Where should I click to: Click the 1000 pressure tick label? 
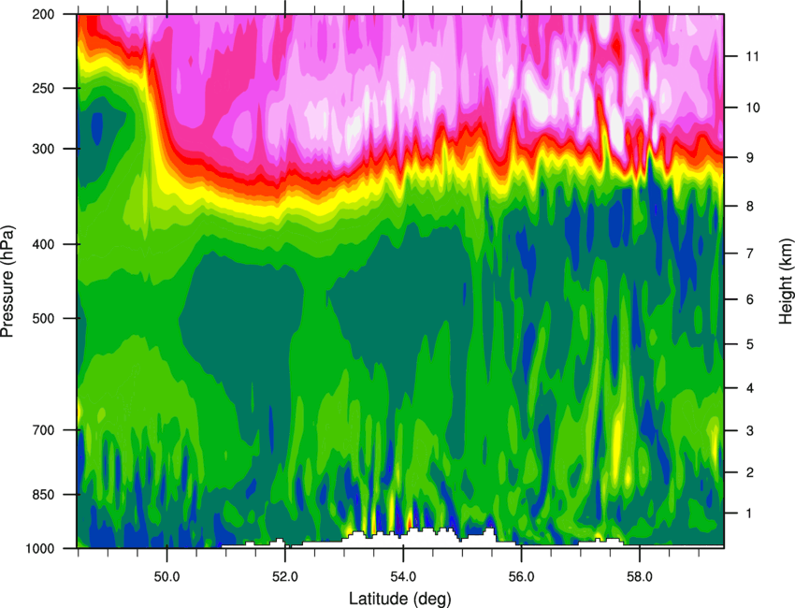40,548
